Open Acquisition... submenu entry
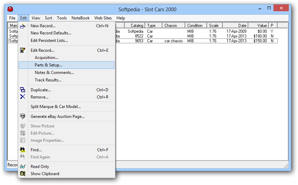This screenshot has width=298, height=185. pyautogui.click(x=66, y=58)
